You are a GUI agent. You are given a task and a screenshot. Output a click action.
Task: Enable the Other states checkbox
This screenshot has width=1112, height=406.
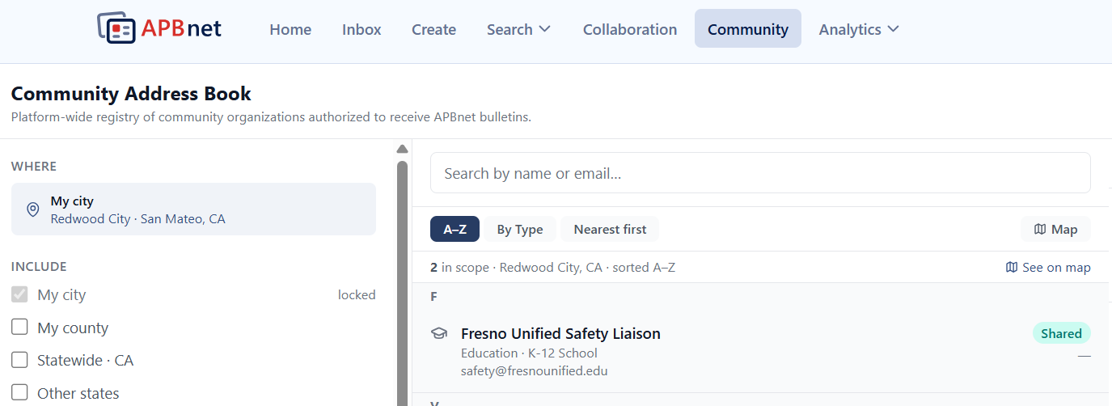19,393
